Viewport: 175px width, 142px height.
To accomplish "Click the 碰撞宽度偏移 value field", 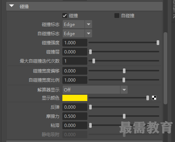I will click(x=75, y=71).
